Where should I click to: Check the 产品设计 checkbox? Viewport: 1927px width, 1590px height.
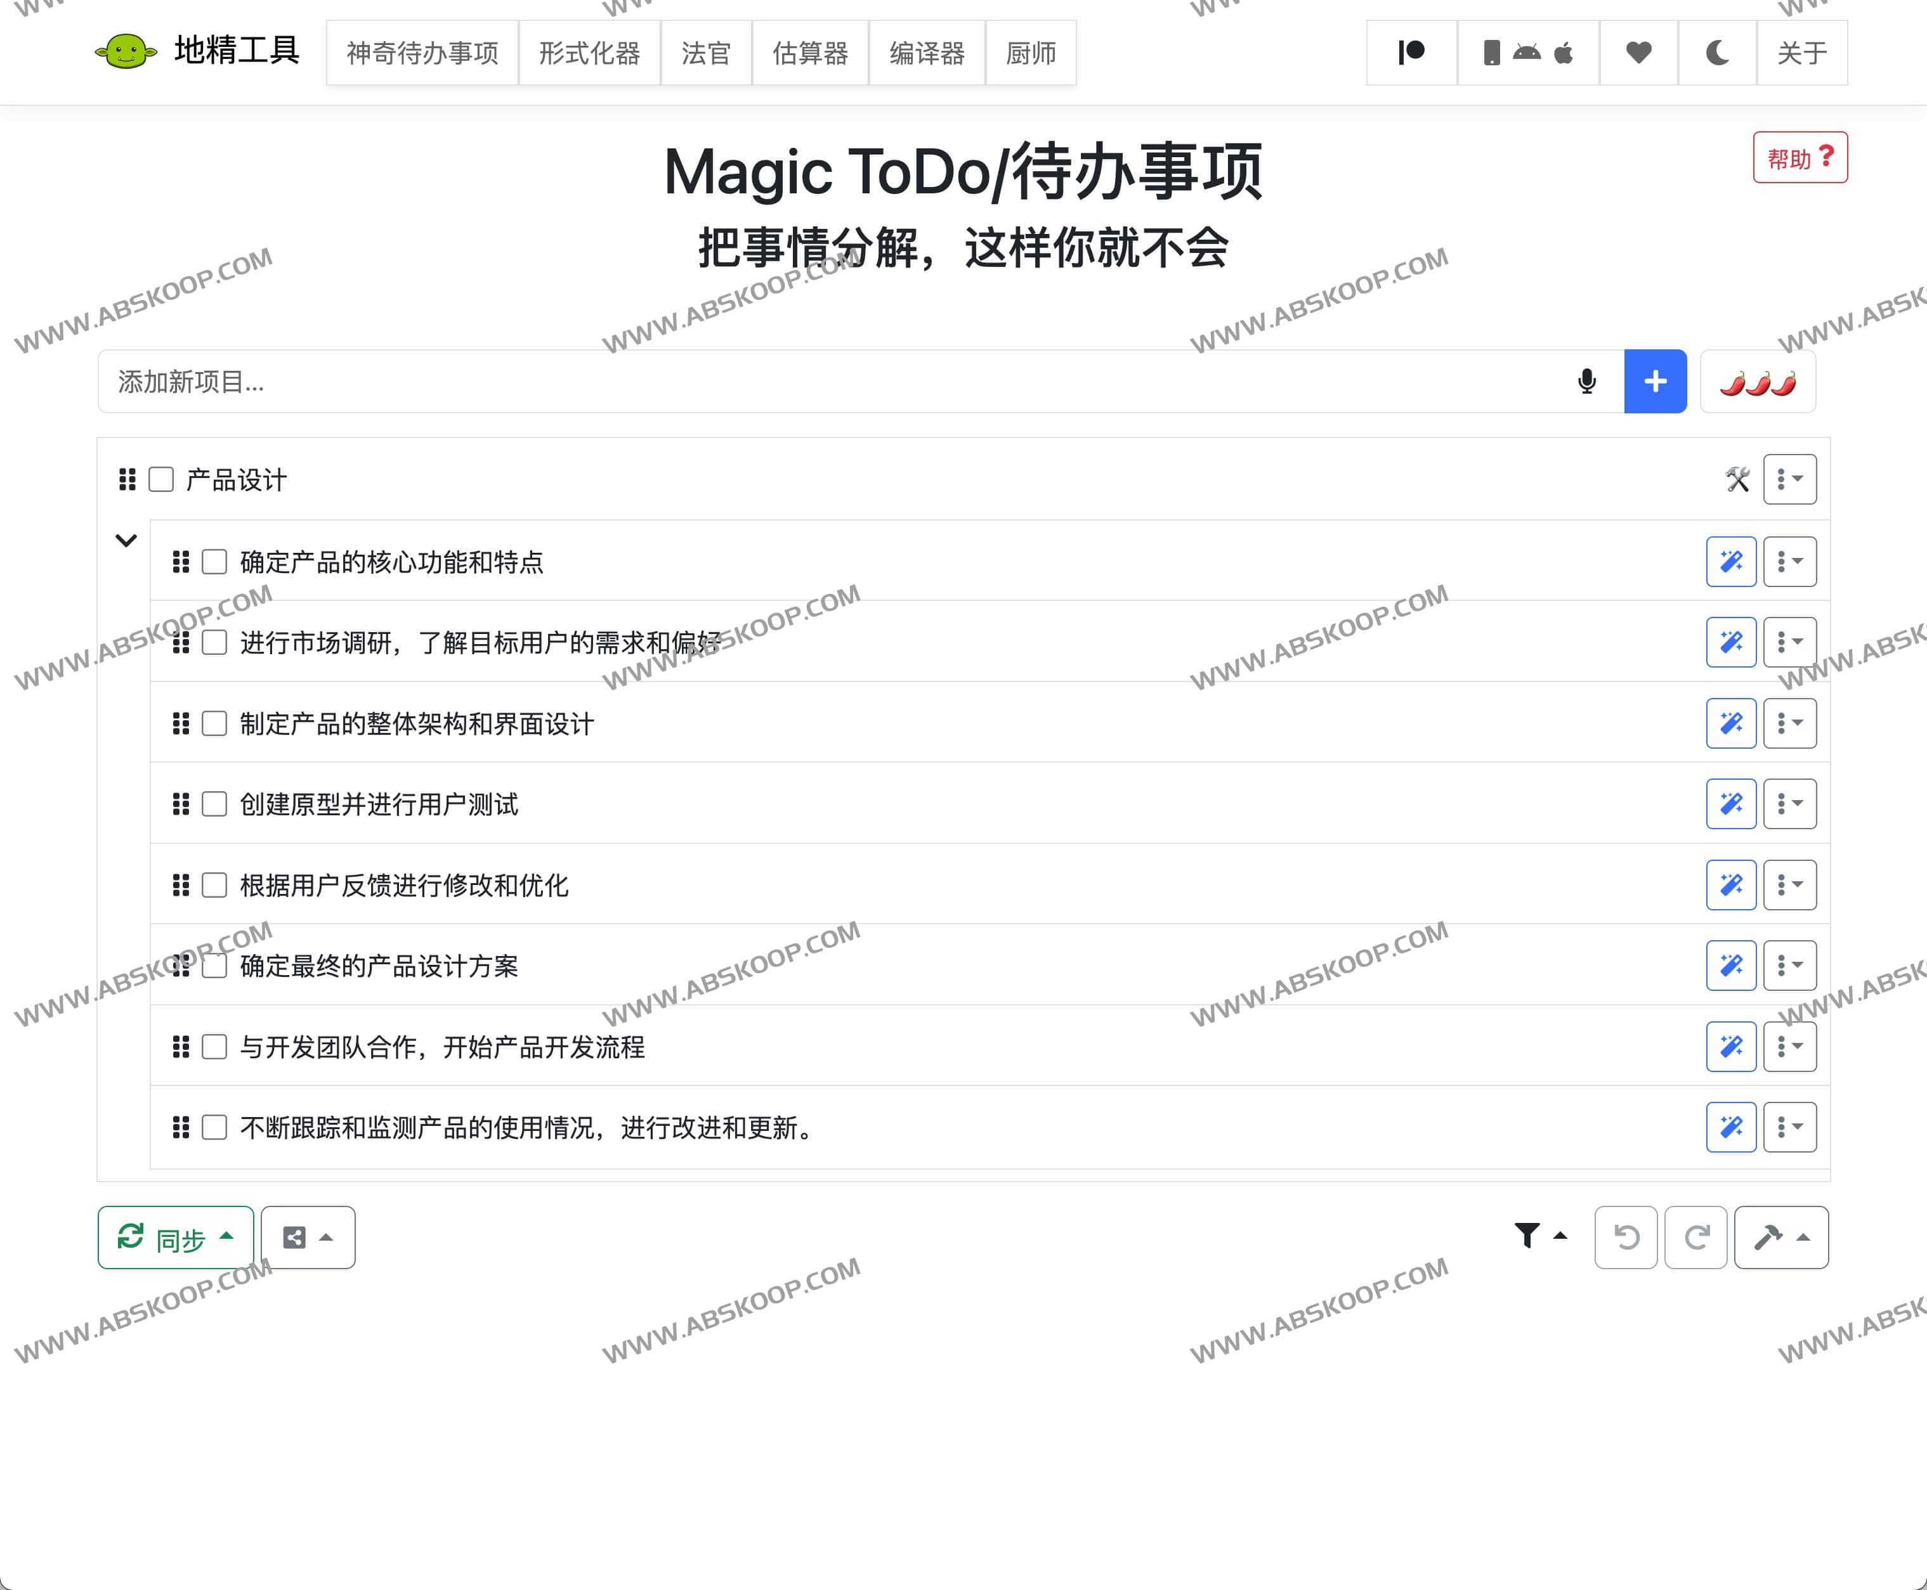[161, 479]
